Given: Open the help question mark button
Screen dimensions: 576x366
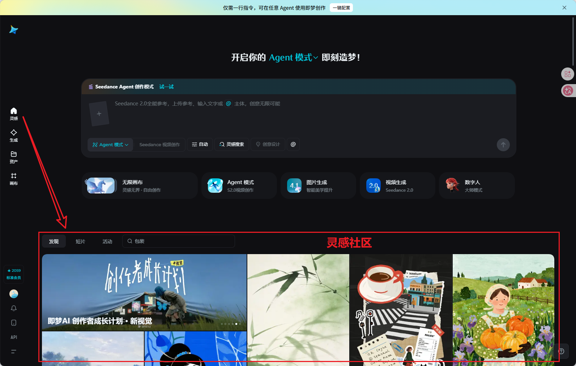Looking at the screenshot, I should [562, 351].
